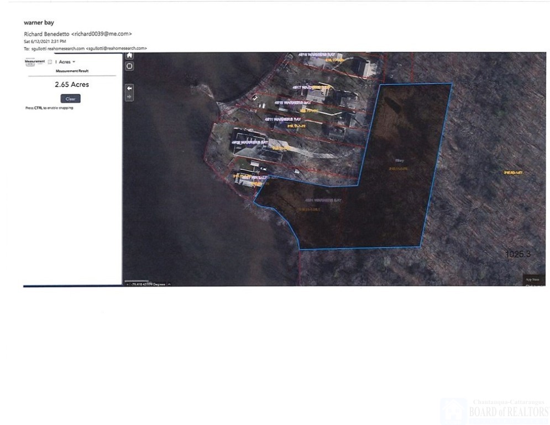Go to previous map extent arrow
This screenshot has height=425, width=550.
point(129,88)
